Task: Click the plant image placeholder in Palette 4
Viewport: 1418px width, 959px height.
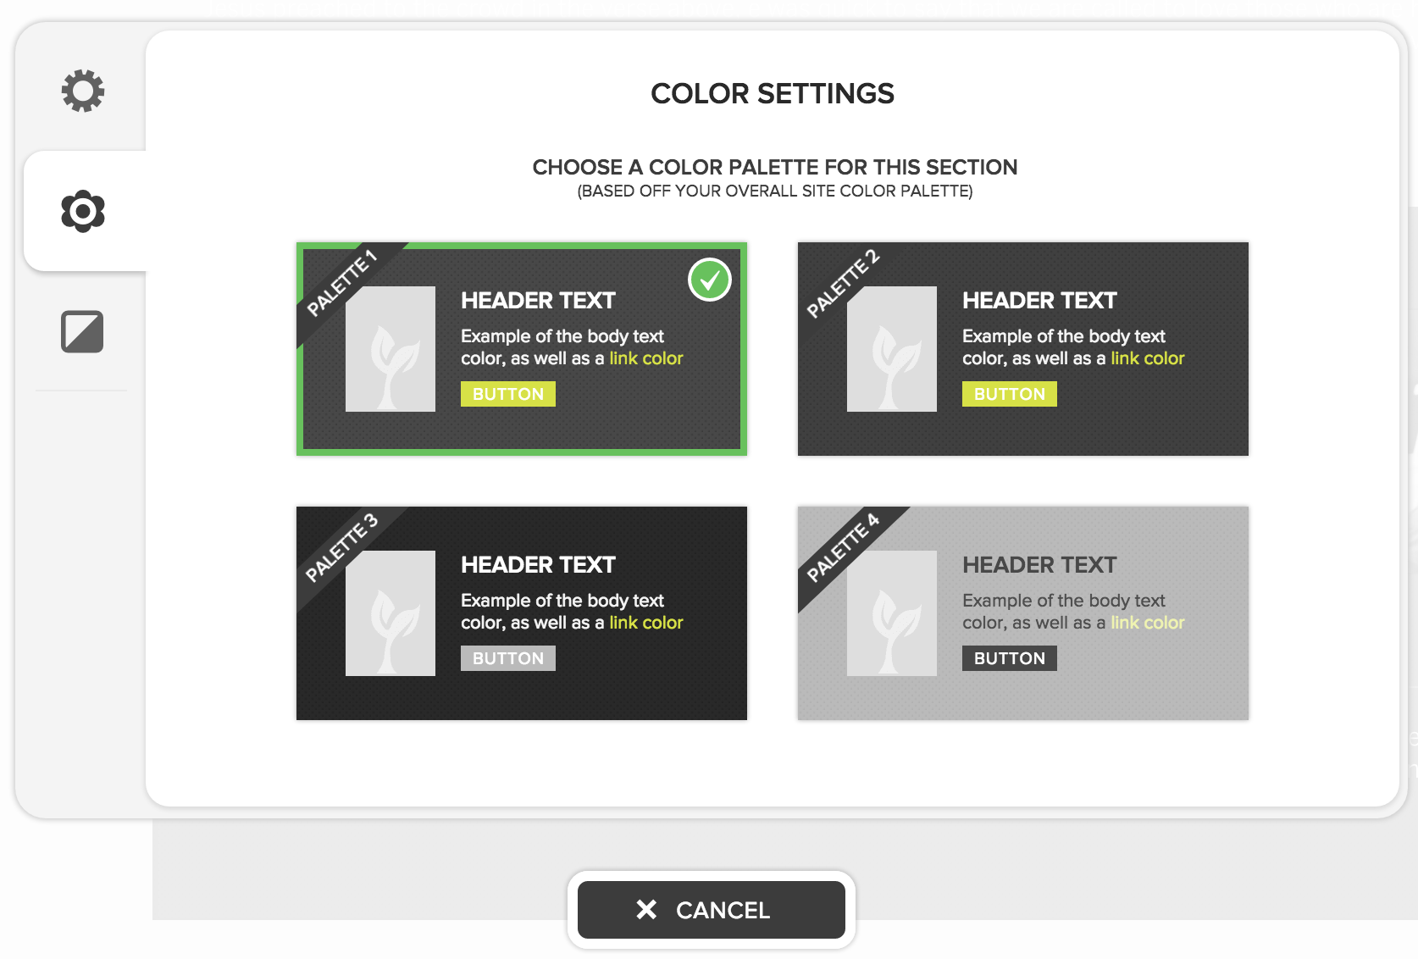Action: click(x=892, y=613)
